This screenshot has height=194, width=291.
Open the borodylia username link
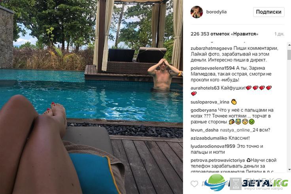coord(216,12)
